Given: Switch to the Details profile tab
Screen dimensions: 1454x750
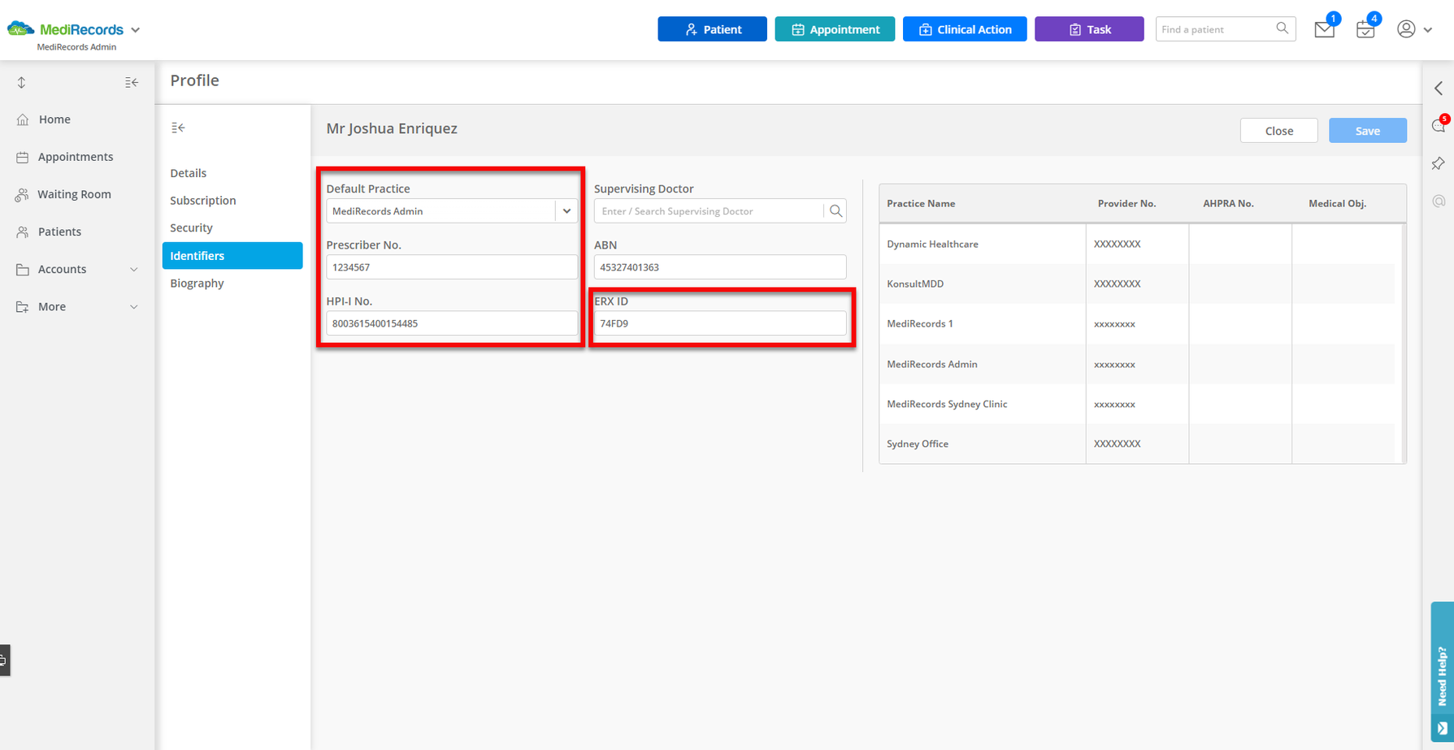Looking at the screenshot, I should [232, 173].
